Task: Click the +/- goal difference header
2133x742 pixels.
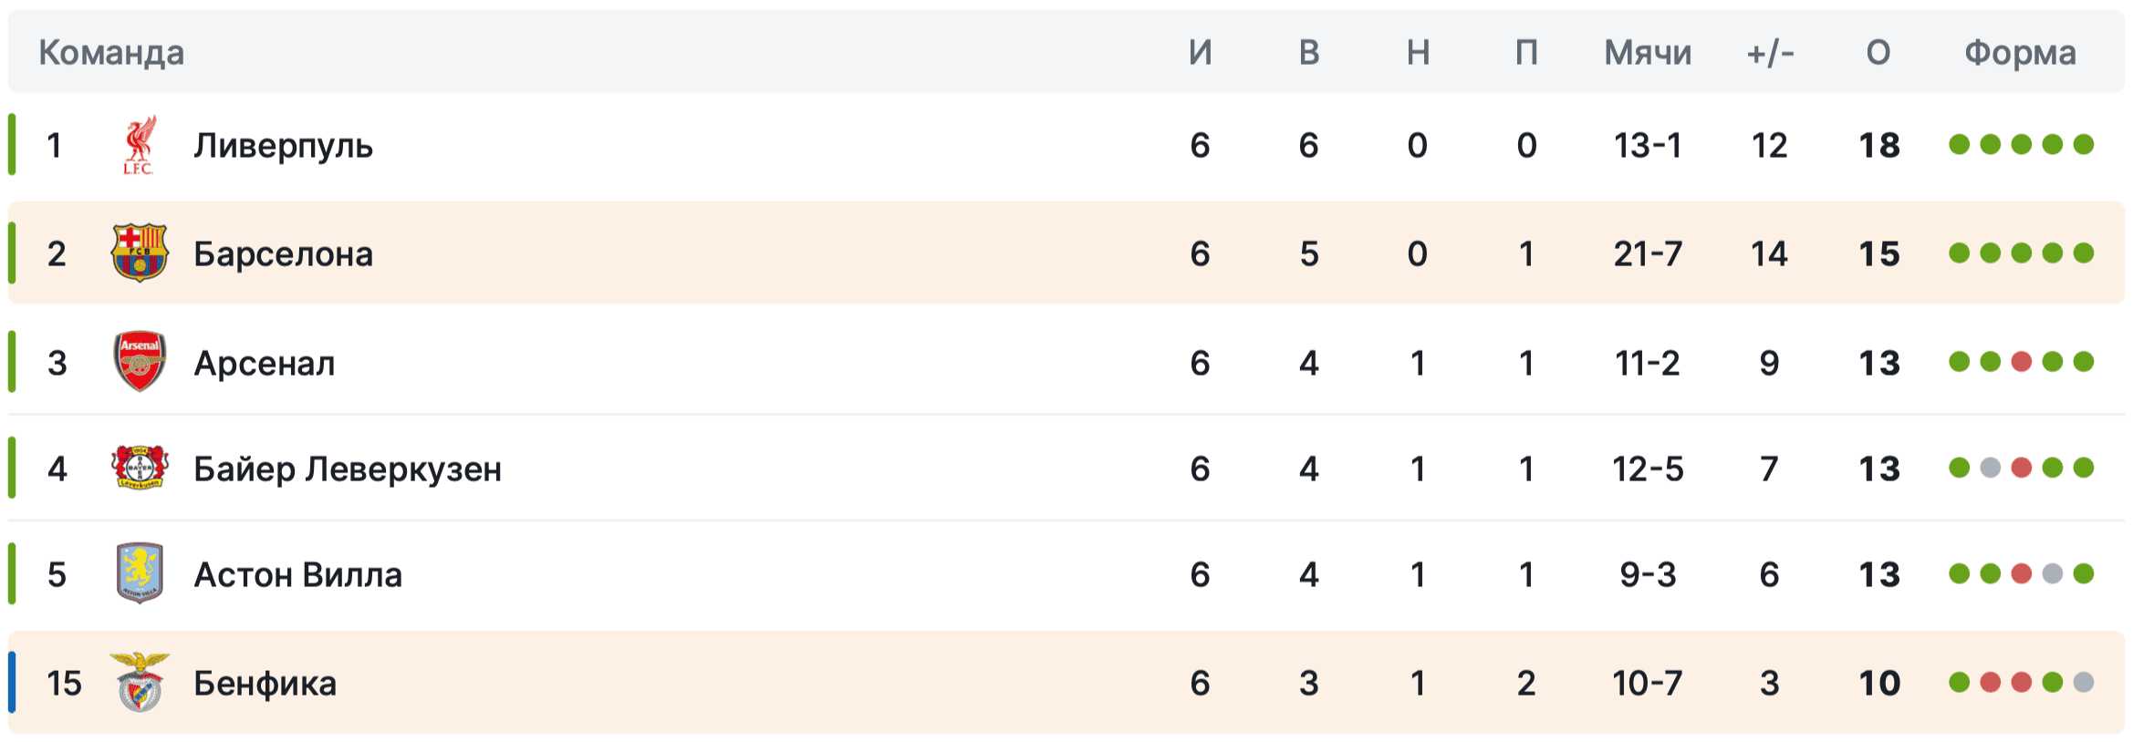Action: click(1770, 53)
